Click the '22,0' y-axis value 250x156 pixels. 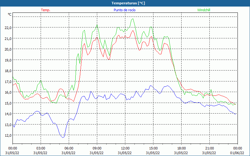[8, 28]
